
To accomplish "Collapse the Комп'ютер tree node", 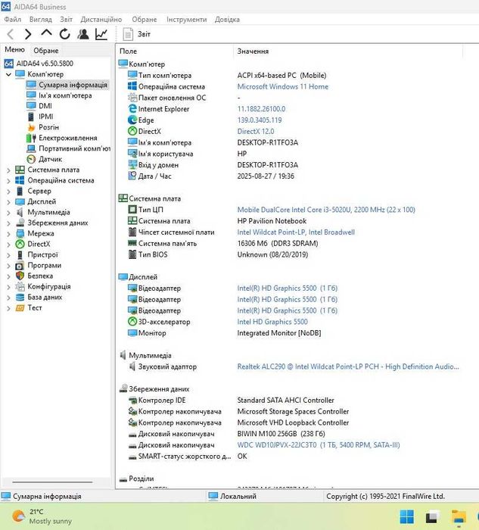I will [8, 74].
